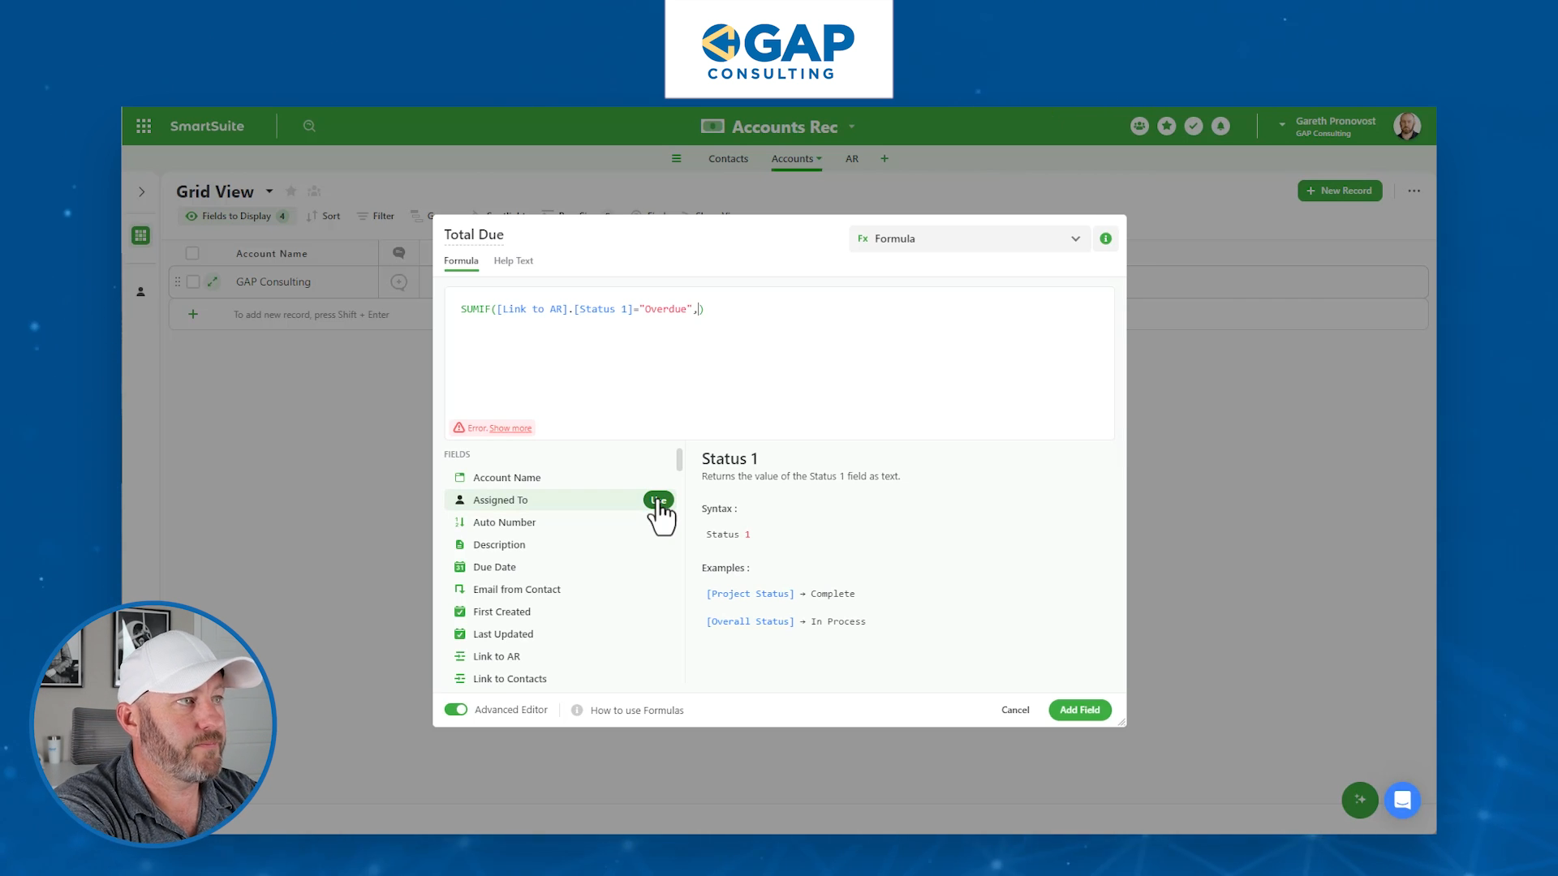Open How to use Formulas link
The height and width of the screenshot is (876, 1558).
coord(637,711)
